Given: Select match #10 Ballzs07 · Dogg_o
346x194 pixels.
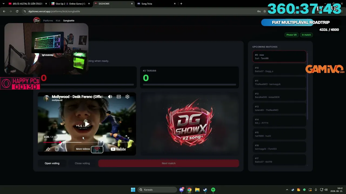Looking at the screenshot, I should point(279,70).
